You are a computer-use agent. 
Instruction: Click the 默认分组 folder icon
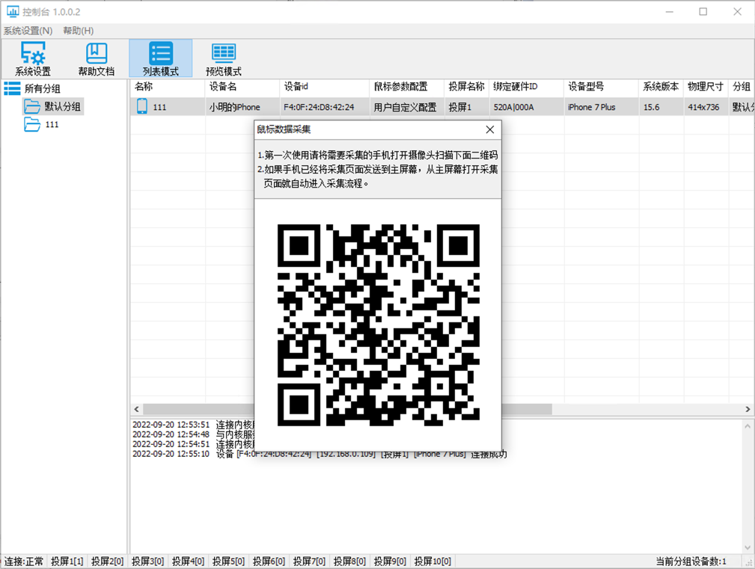pos(32,106)
